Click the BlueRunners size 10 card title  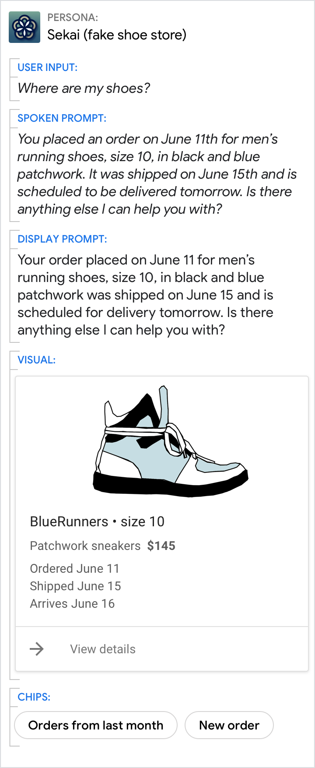pos(97,521)
